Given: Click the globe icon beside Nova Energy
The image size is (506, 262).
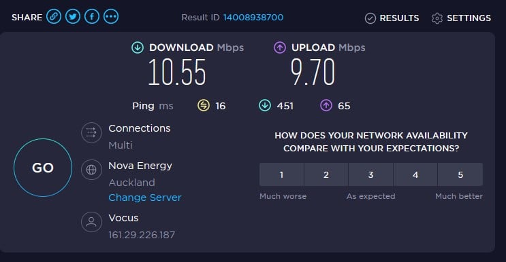Looking at the screenshot, I should tap(91, 170).
